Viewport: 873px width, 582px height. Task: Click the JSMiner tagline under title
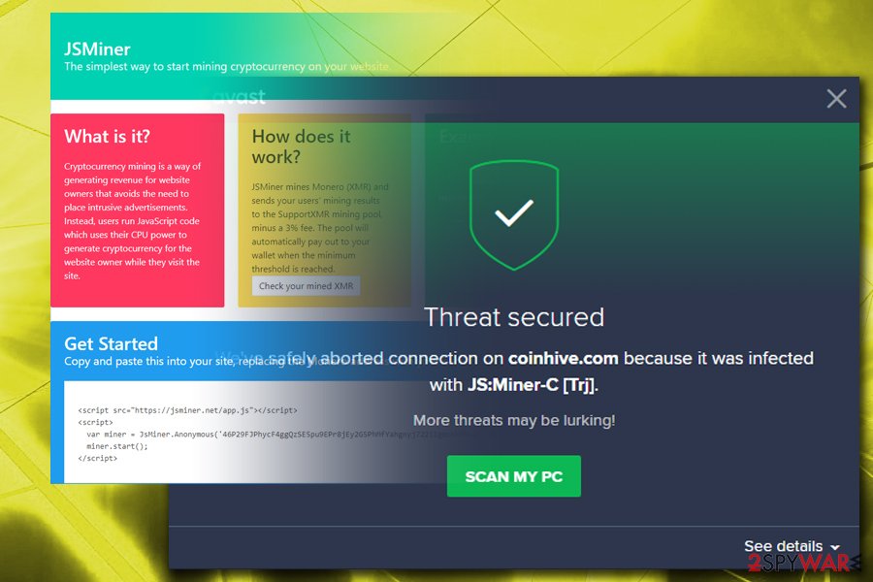[x=227, y=66]
